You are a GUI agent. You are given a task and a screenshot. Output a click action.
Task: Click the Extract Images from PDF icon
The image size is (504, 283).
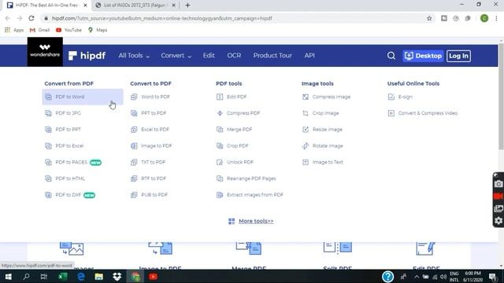[220, 195]
